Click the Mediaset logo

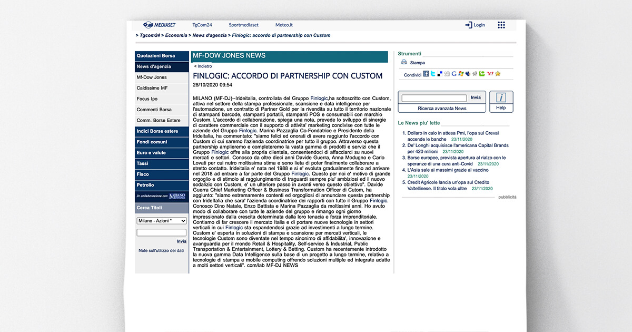pos(161,25)
